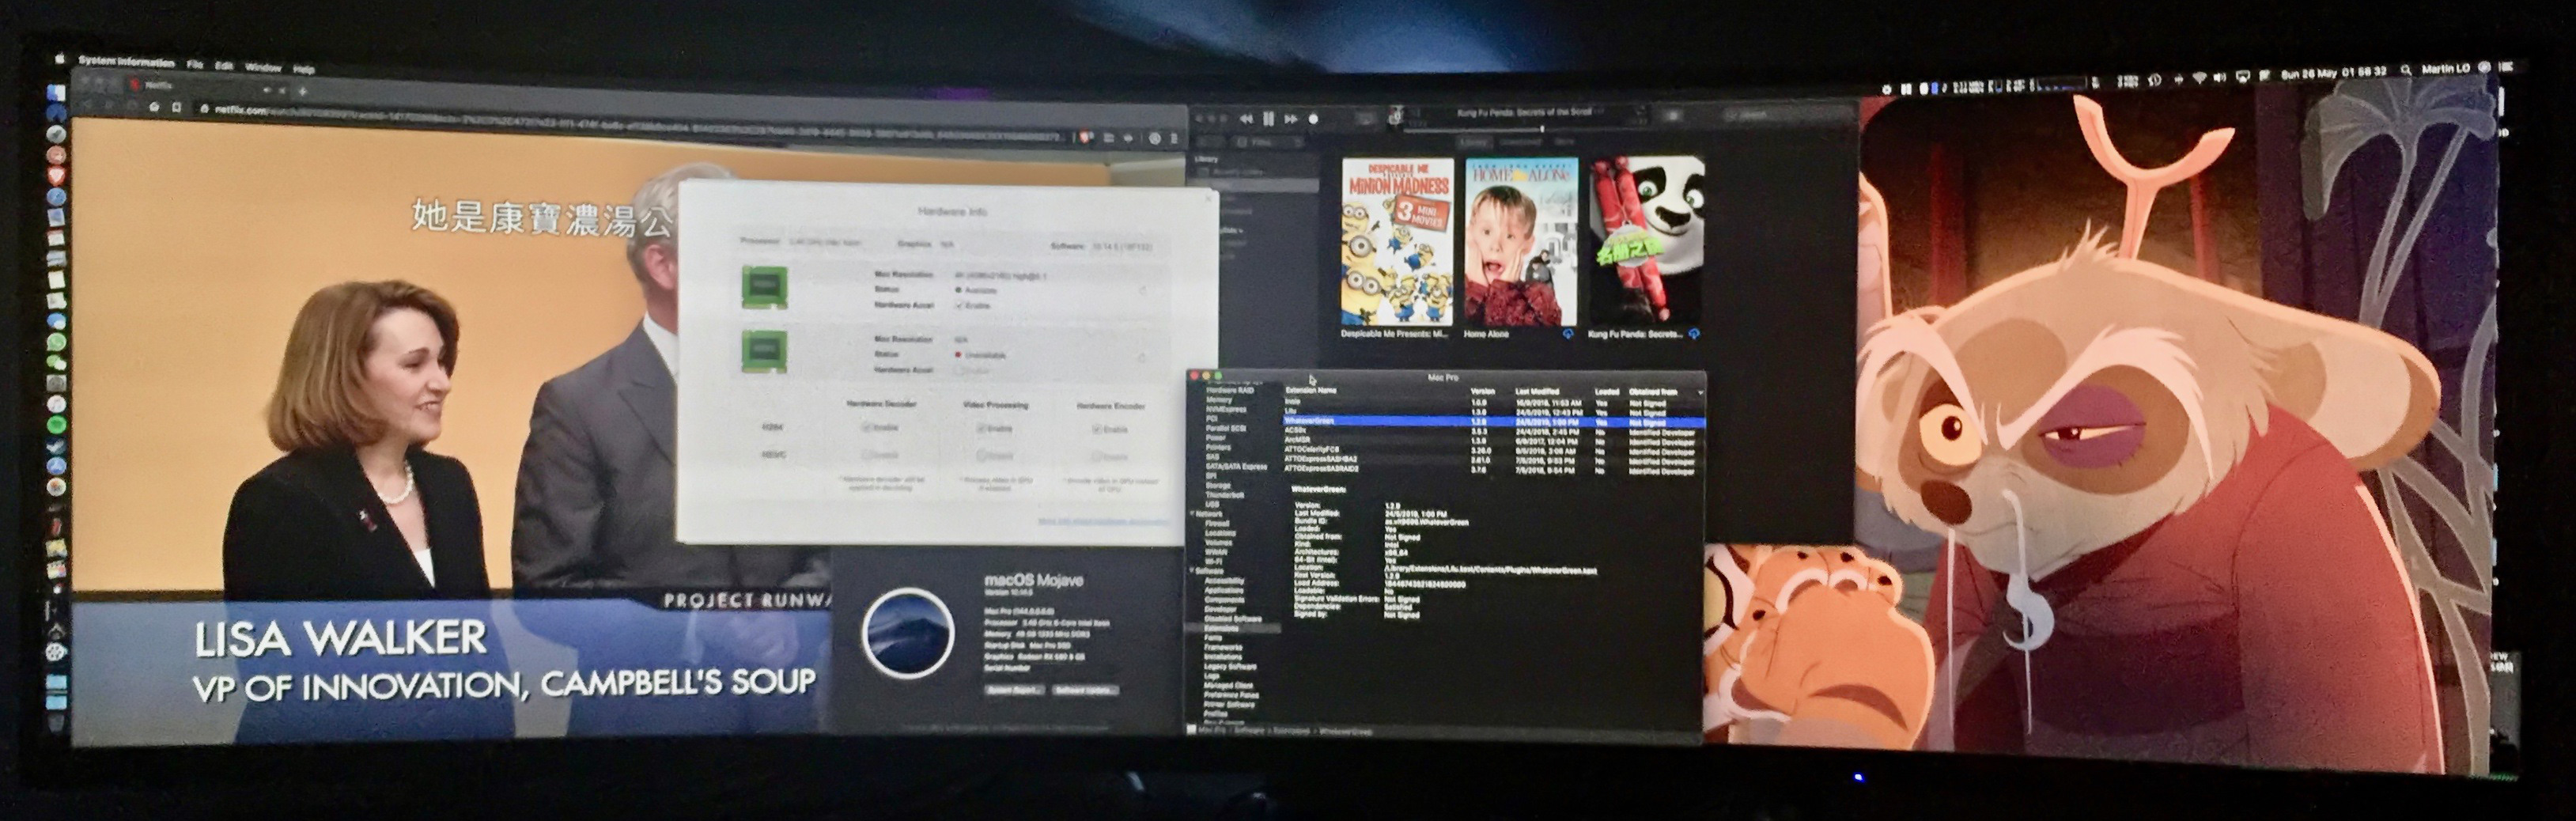Click the Software Update button
The width and height of the screenshot is (2576, 821).
[x=1085, y=690]
